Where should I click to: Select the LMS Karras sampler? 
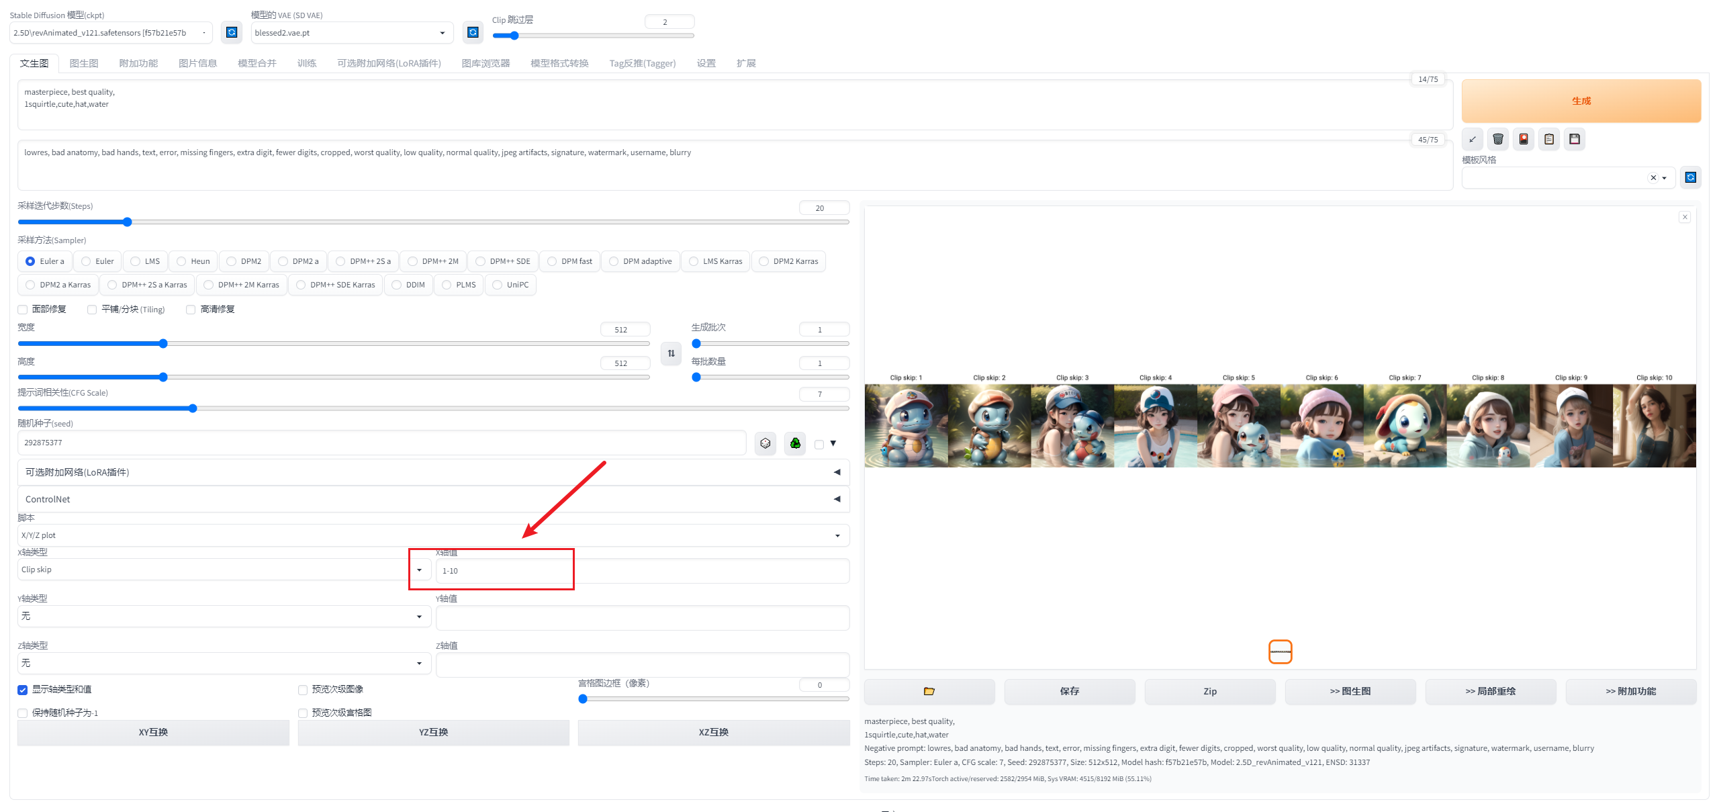click(716, 261)
